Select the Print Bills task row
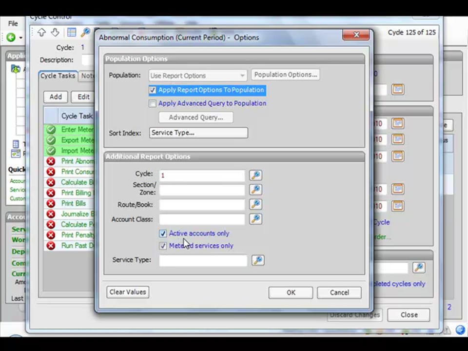This screenshot has width=468, height=351. click(70, 203)
